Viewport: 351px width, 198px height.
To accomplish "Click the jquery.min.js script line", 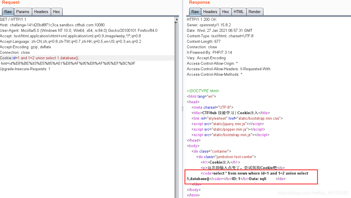I will tap(228, 124).
